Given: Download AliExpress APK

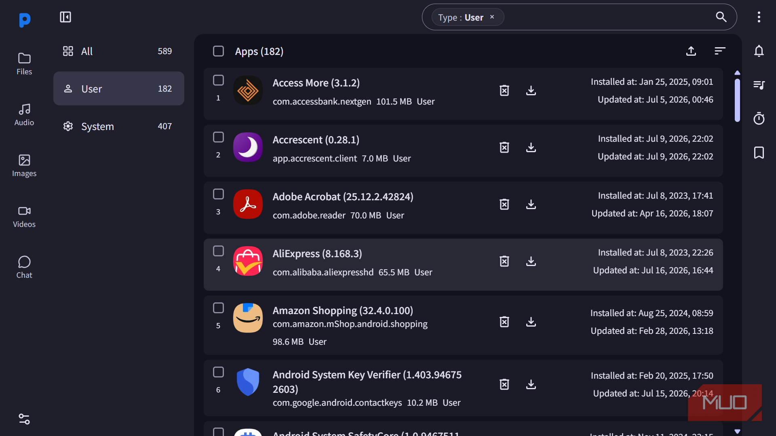Looking at the screenshot, I should pyautogui.click(x=531, y=261).
